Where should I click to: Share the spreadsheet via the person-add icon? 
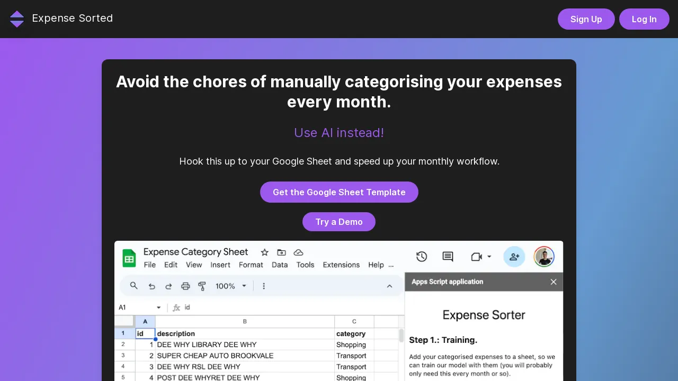pyautogui.click(x=514, y=256)
